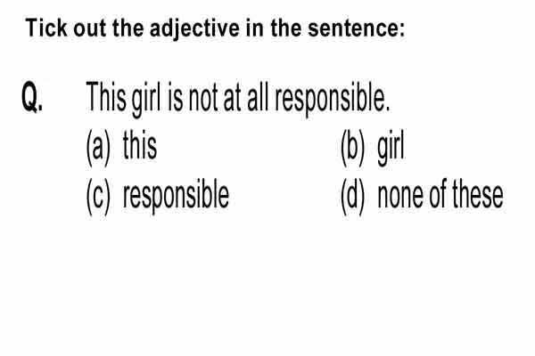Click the word "not" in the question sentence
Screen dimensions: 535x356
pos(203,99)
